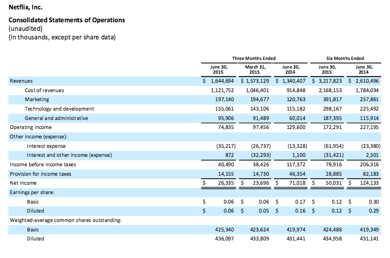The image size is (390, 258).
Task: Click the Interest expense row label
Action: pyautogui.click(x=46, y=146)
